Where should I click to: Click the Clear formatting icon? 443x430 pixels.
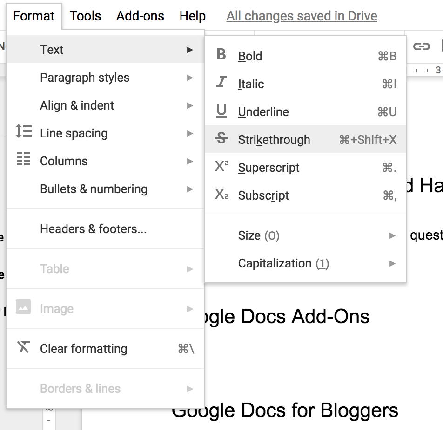tap(23, 347)
